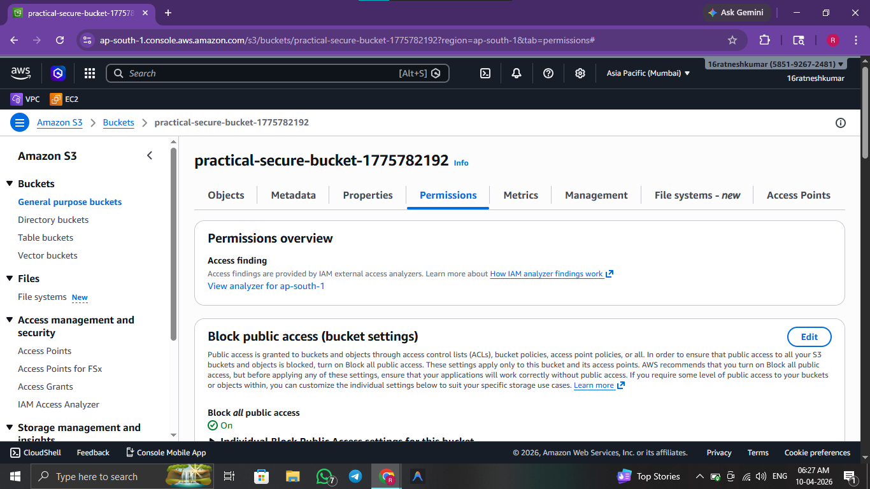Show hidden system tray icons
The image size is (870, 489).
point(700,476)
